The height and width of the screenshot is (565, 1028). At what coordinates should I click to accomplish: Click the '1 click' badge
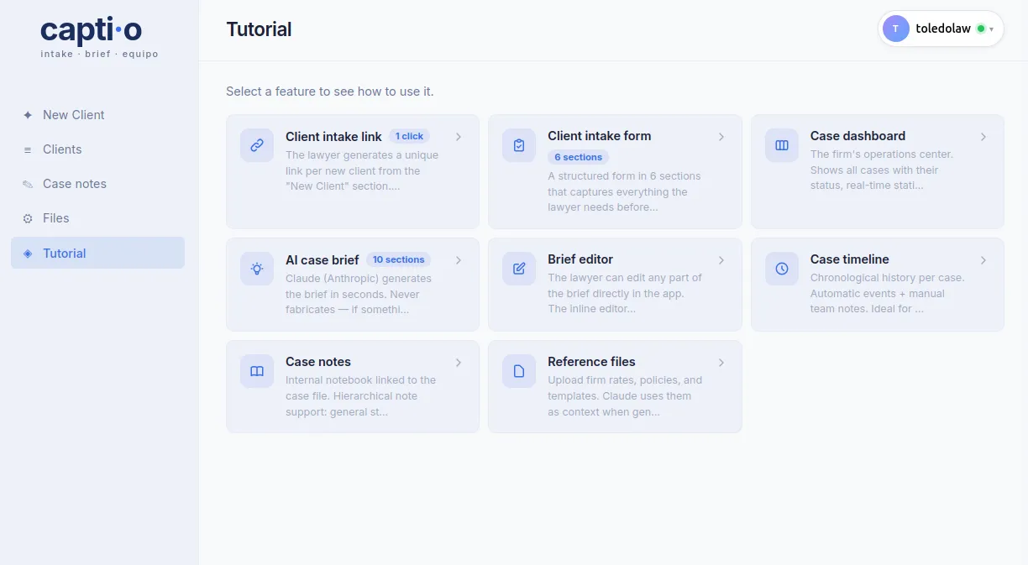pos(409,136)
